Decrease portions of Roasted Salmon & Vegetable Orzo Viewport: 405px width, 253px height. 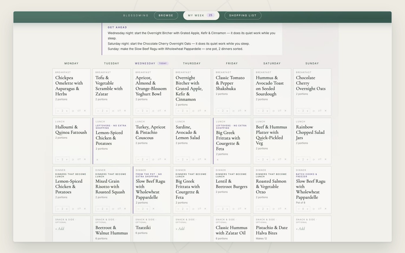[x=258, y=209]
